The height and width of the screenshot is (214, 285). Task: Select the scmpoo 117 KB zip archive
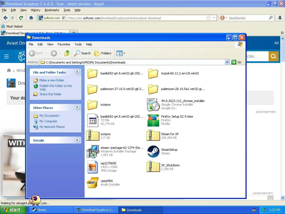click(92, 136)
